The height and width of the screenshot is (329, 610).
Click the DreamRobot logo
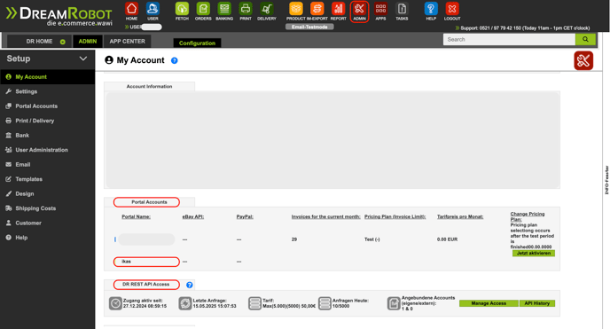(59, 16)
